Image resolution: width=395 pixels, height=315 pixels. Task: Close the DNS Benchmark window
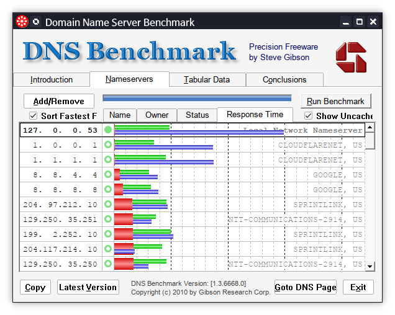pos(373,22)
